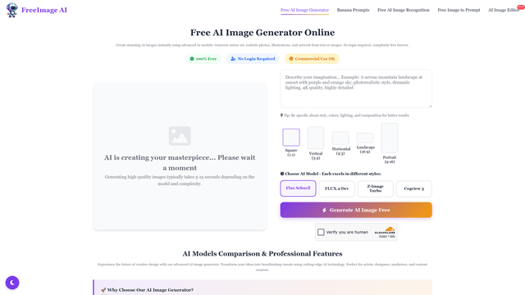525x295 pixels.
Task: Open the FreeImage AI home link text
Action: point(44,10)
